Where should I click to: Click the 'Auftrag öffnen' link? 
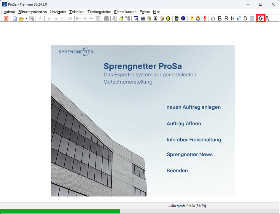tap(184, 124)
